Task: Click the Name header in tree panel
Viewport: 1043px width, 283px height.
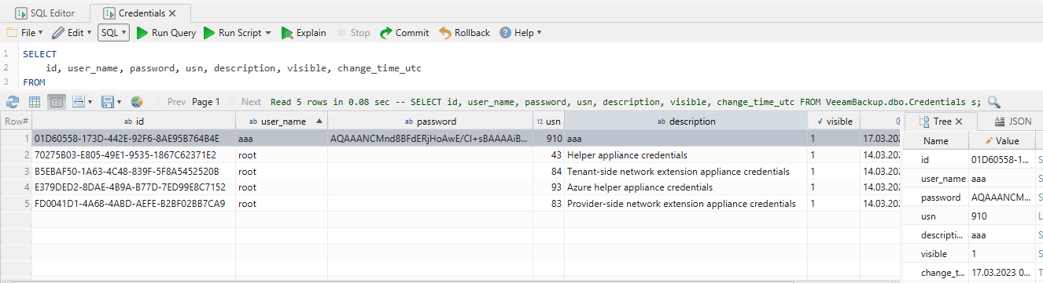Action: pyautogui.click(x=936, y=141)
